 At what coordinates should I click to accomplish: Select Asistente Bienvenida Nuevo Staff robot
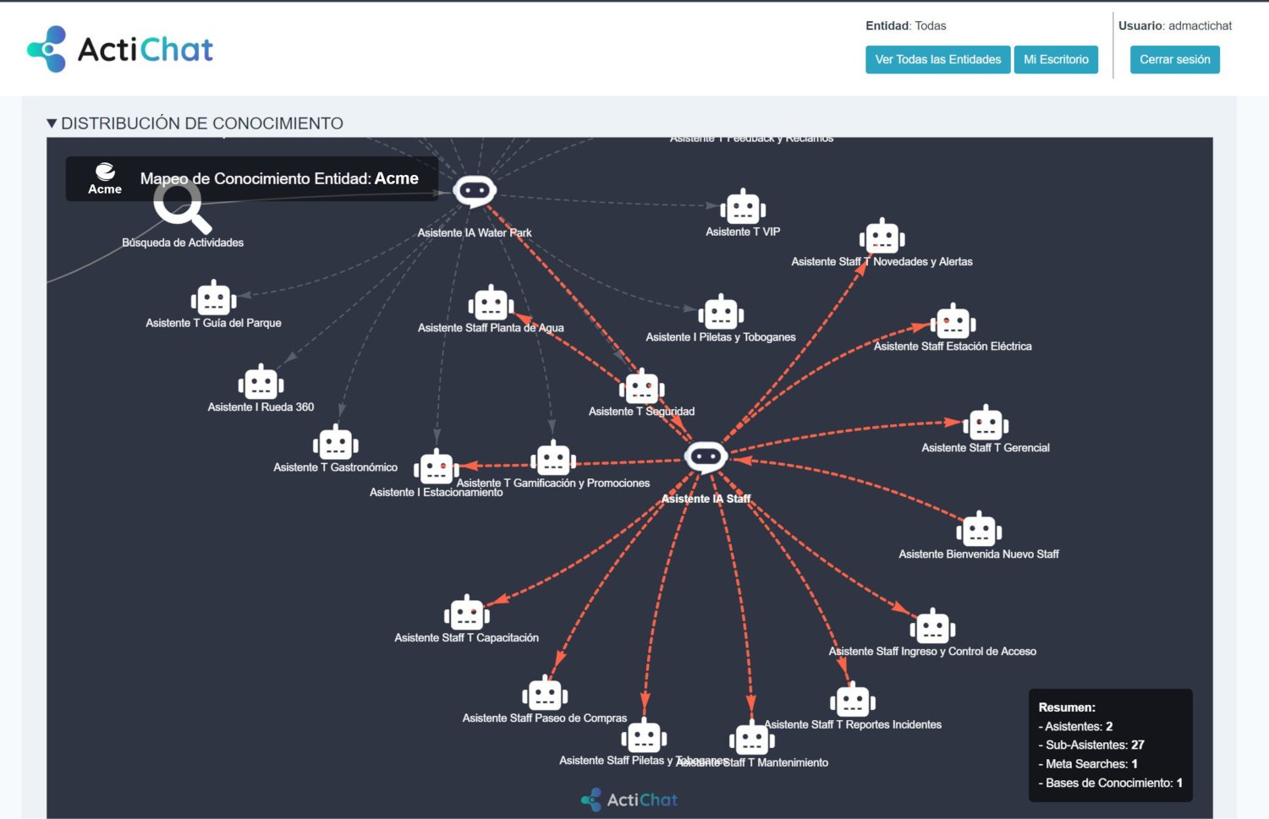coord(979,531)
